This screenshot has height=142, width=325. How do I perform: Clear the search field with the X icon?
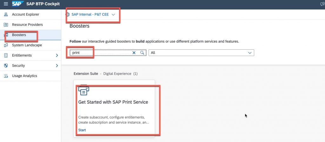click(x=134, y=52)
